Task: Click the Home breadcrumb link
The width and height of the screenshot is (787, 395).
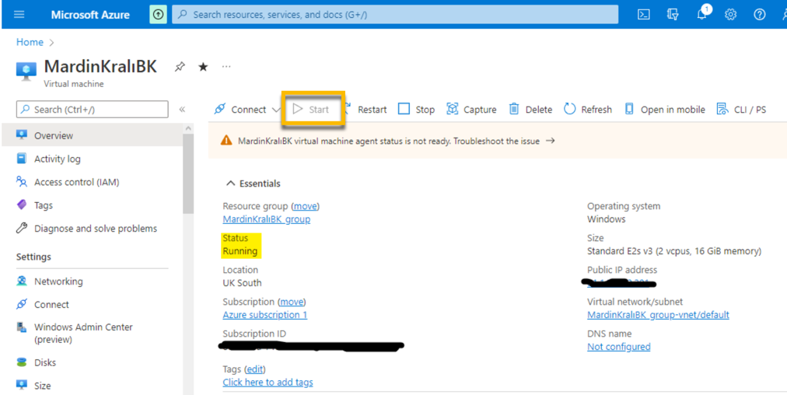Action: (30, 42)
